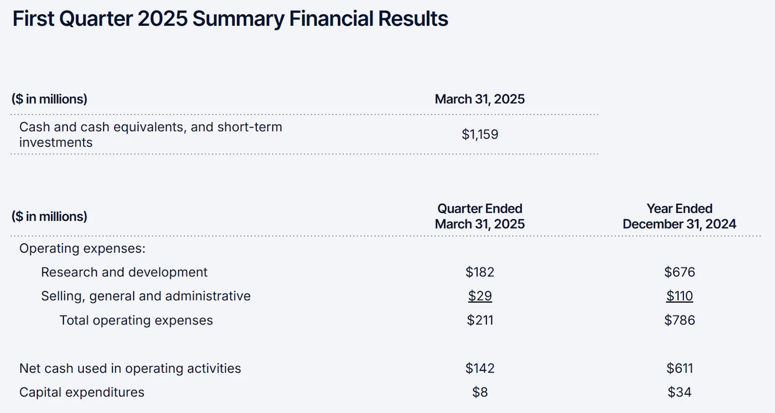
Task: Select the Operating expenses heading
Action: 82,248
